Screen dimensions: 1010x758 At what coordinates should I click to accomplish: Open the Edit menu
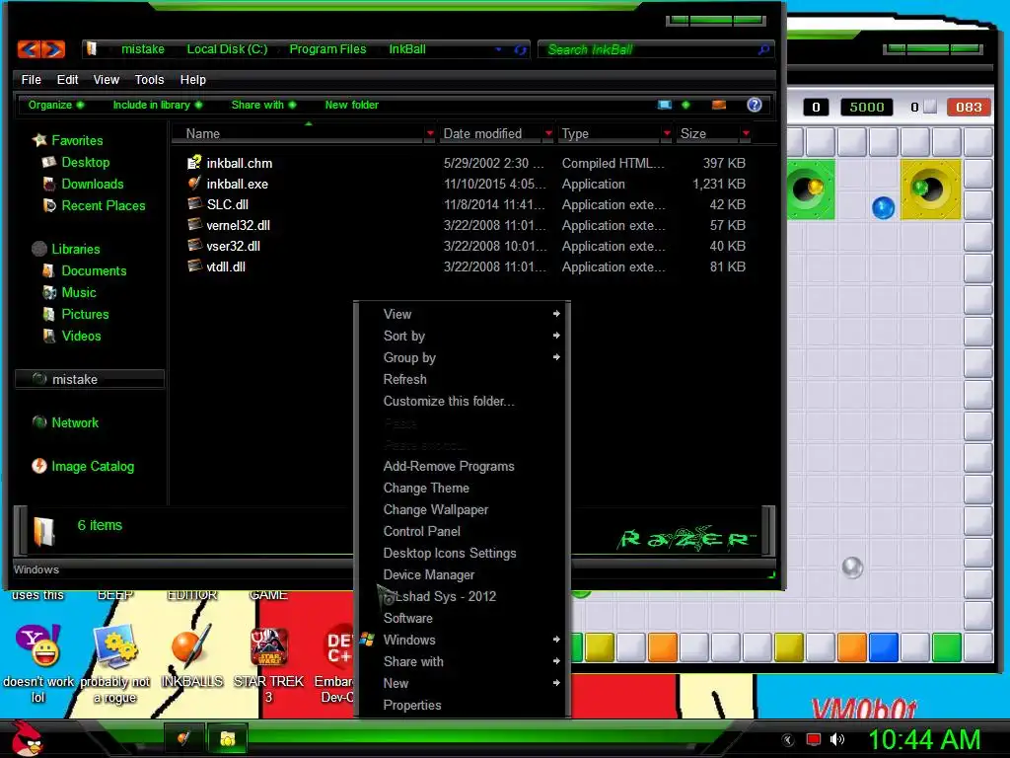point(67,80)
